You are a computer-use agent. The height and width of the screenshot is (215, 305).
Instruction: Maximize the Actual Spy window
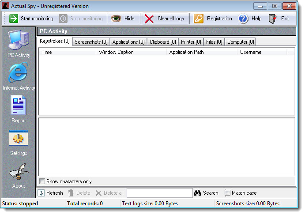click(x=275, y=6)
